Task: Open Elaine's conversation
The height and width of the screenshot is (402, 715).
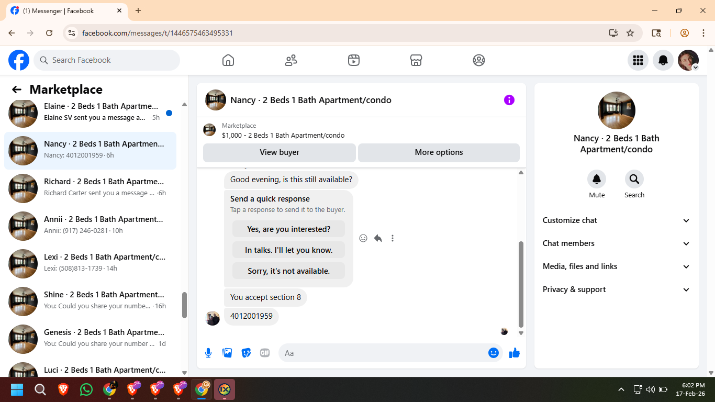Action: pyautogui.click(x=91, y=113)
